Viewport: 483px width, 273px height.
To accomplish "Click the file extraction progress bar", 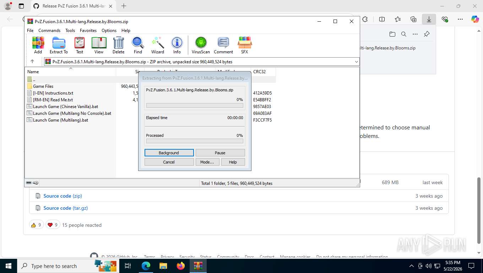I will [195, 106].
